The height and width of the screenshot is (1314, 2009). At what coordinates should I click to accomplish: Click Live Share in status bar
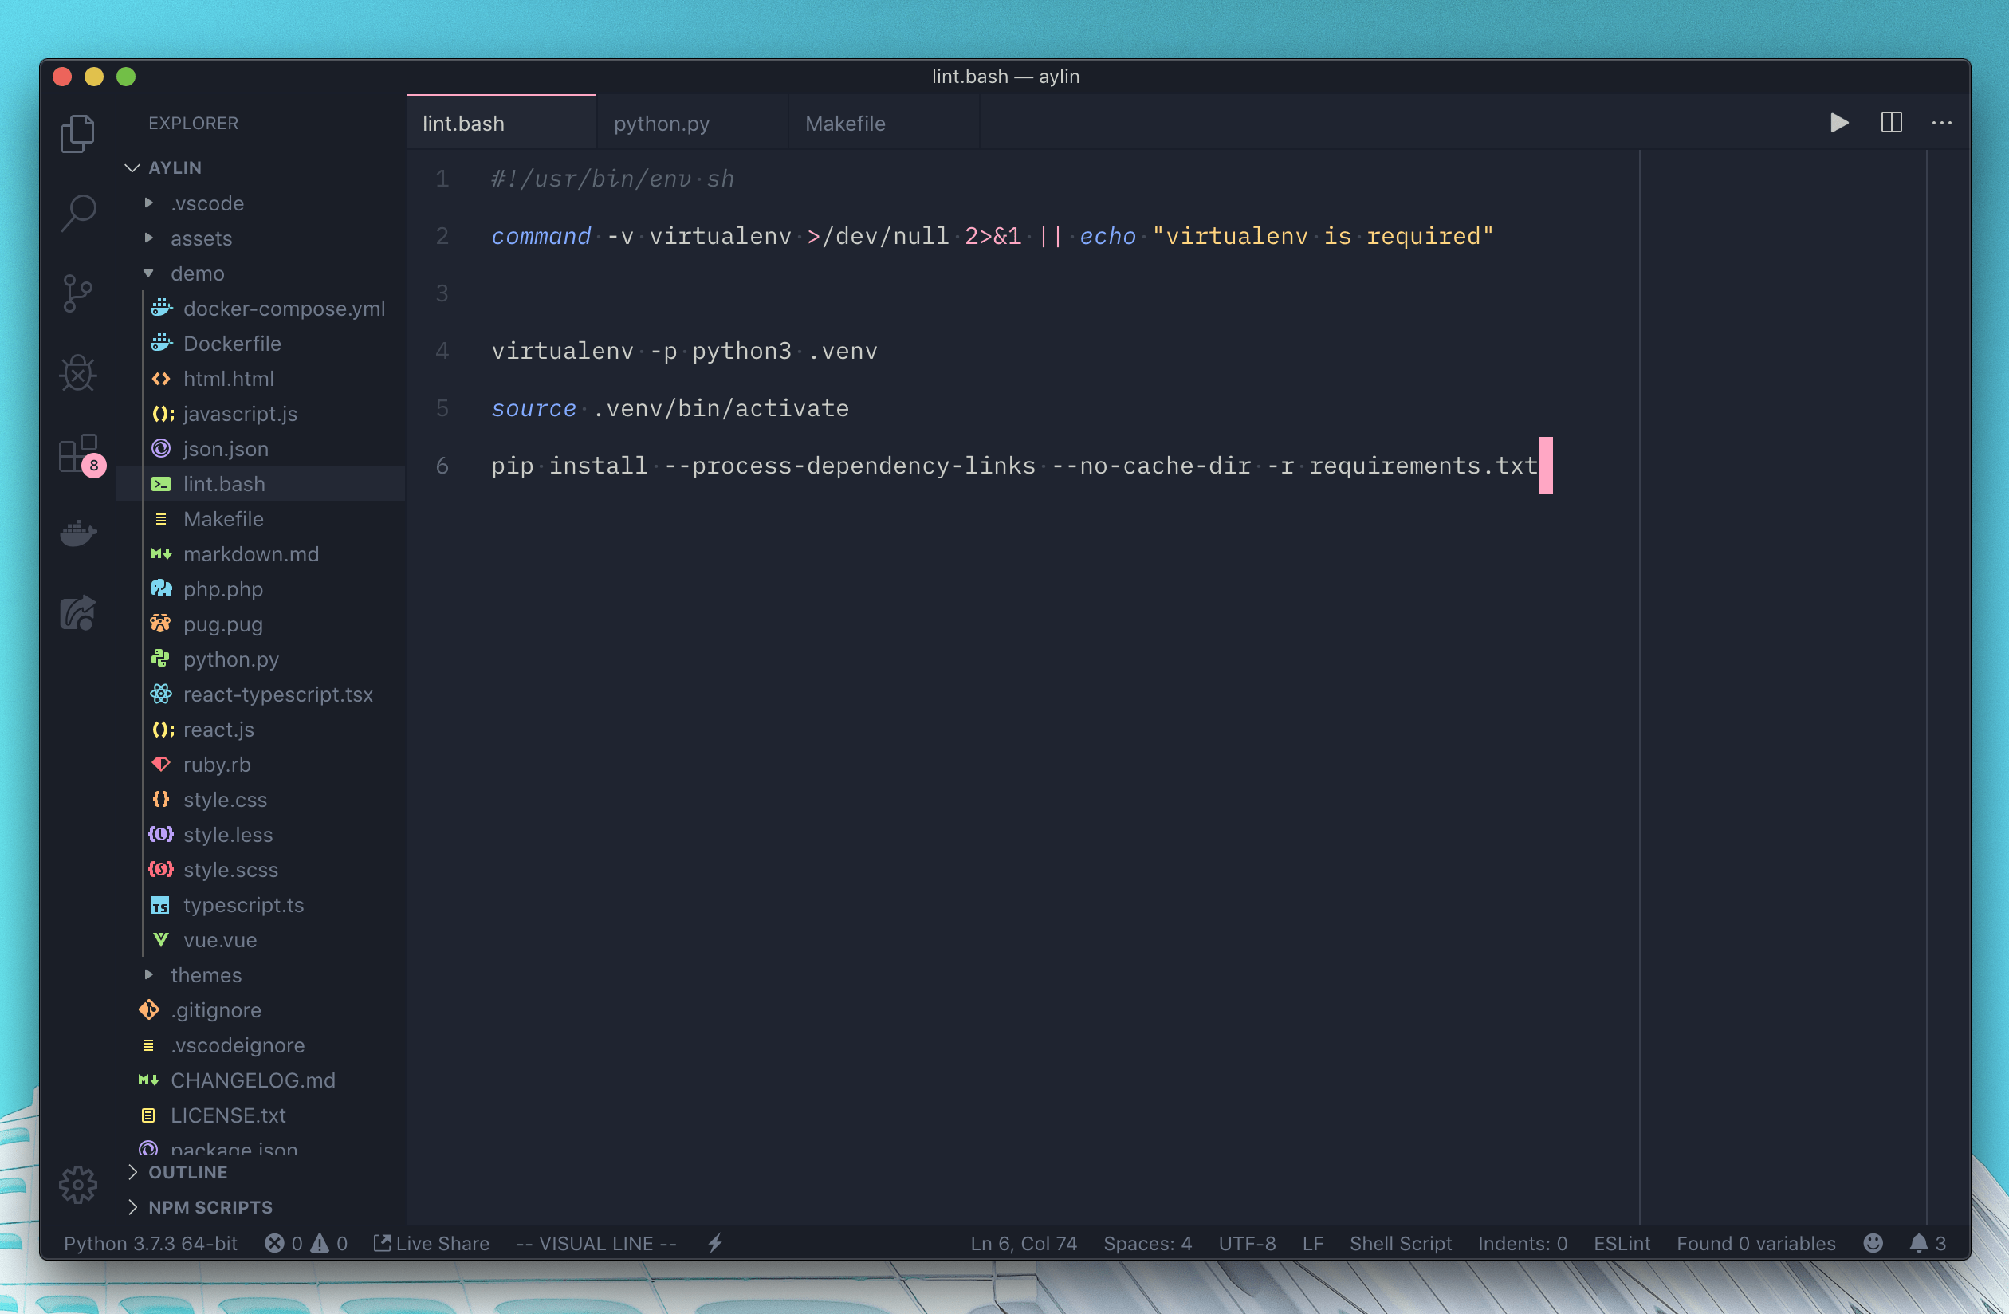[x=431, y=1243]
